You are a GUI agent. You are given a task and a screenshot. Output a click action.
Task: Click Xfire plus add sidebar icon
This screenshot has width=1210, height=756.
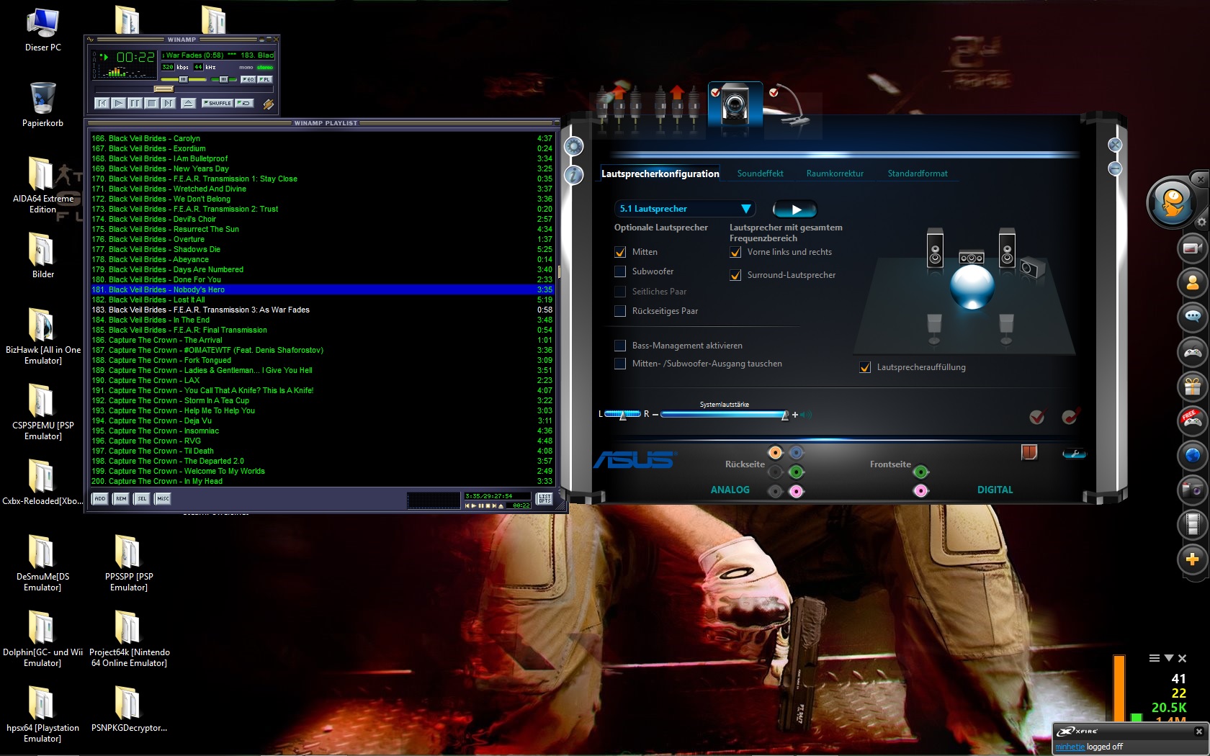coord(1193,559)
